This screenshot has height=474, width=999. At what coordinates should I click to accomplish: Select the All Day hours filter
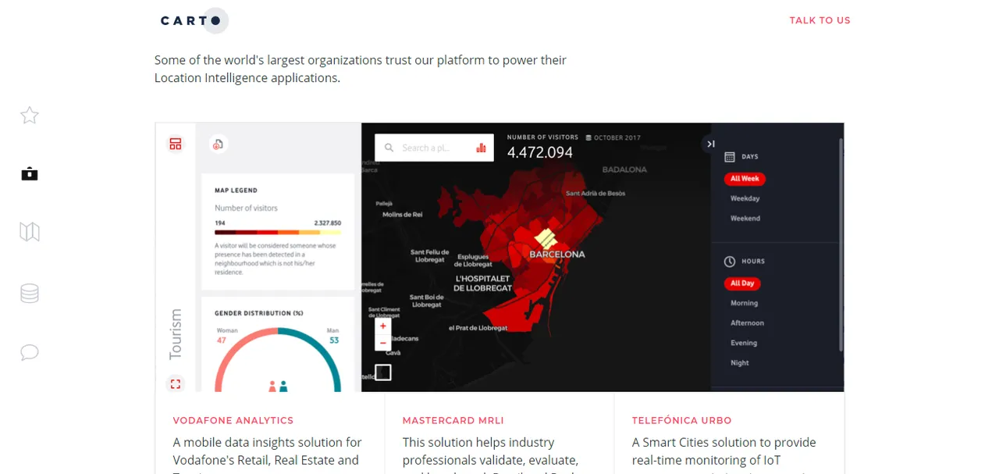(742, 283)
